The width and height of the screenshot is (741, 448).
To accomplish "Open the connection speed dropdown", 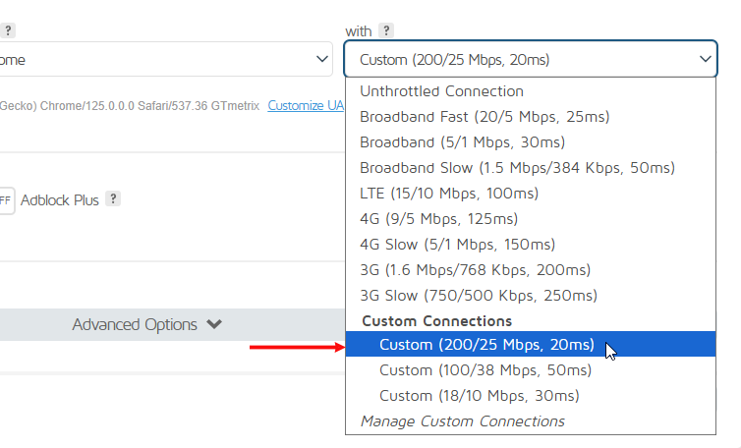I will (x=531, y=60).
